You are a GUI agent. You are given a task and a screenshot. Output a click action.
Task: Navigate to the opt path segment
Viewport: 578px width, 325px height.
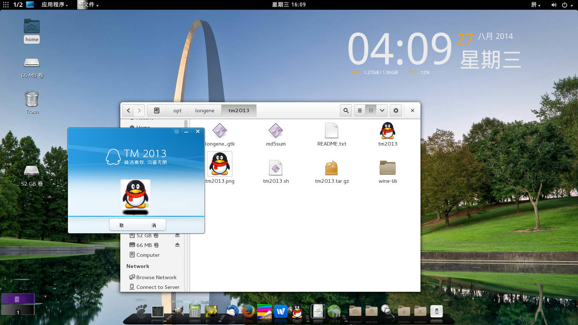177,110
